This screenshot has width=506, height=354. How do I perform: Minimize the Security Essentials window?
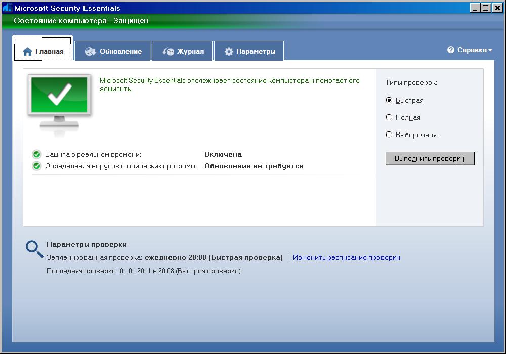(x=475, y=8)
